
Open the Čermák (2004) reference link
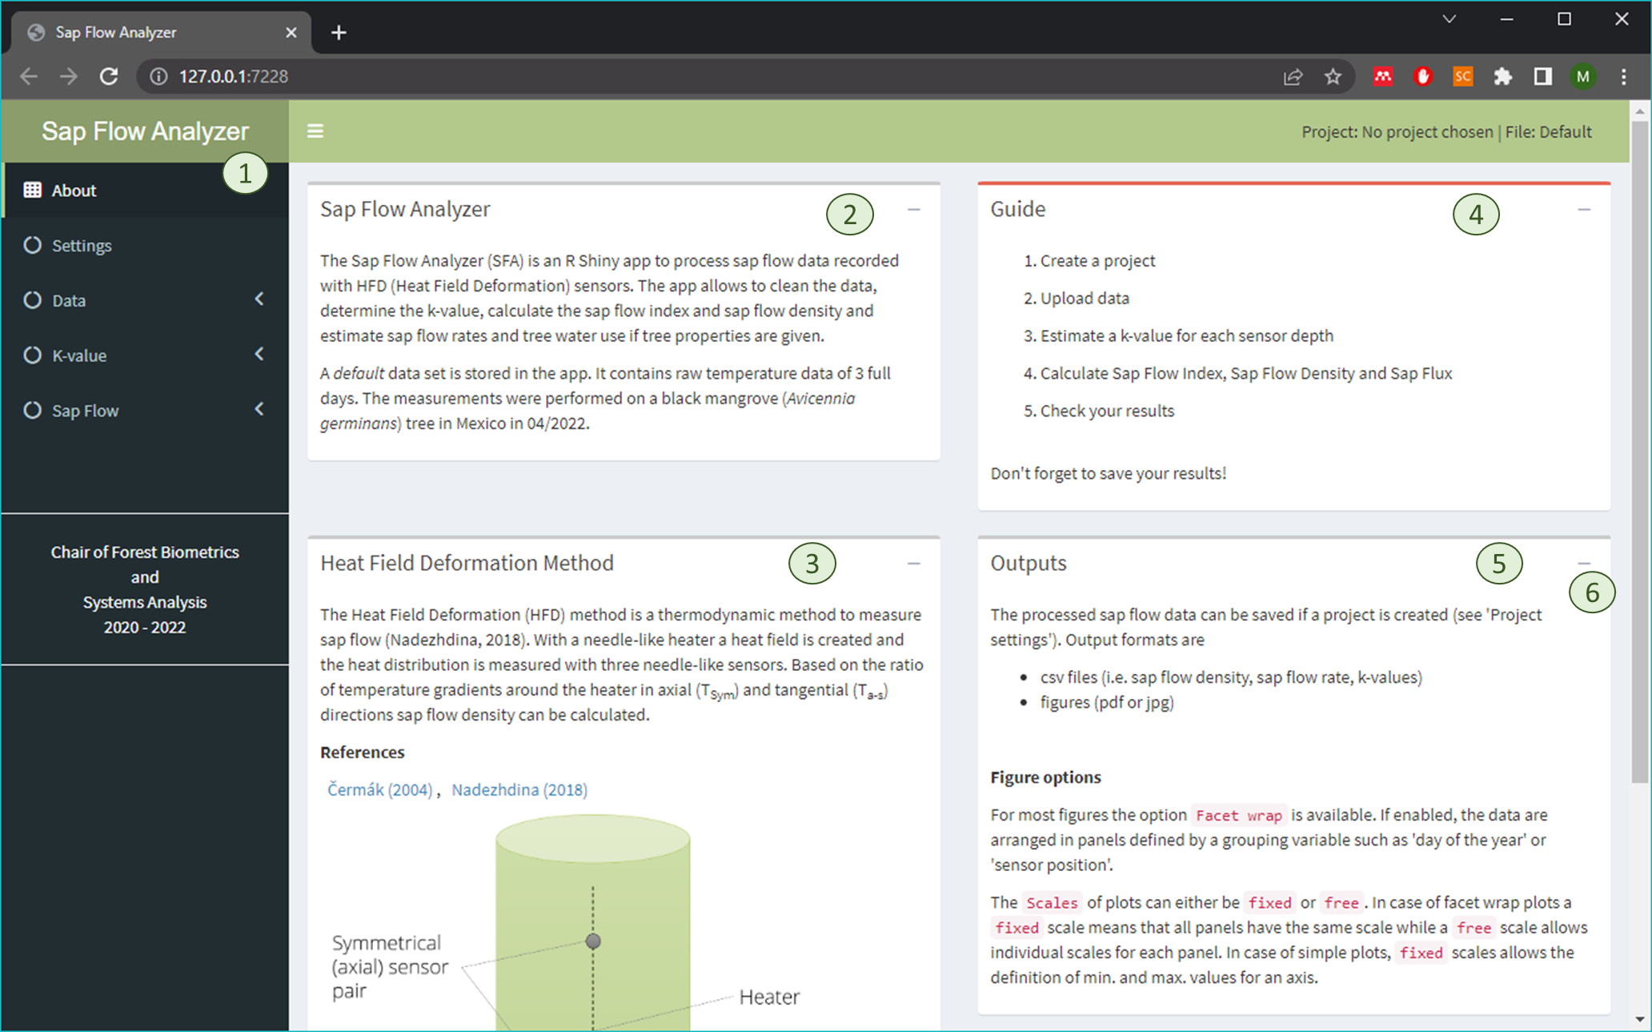[x=379, y=789]
